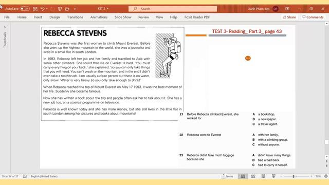The height and width of the screenshot is (185, 329).
Task: Click the scroll up arrow of slide pane
Action: pos(326,23)
